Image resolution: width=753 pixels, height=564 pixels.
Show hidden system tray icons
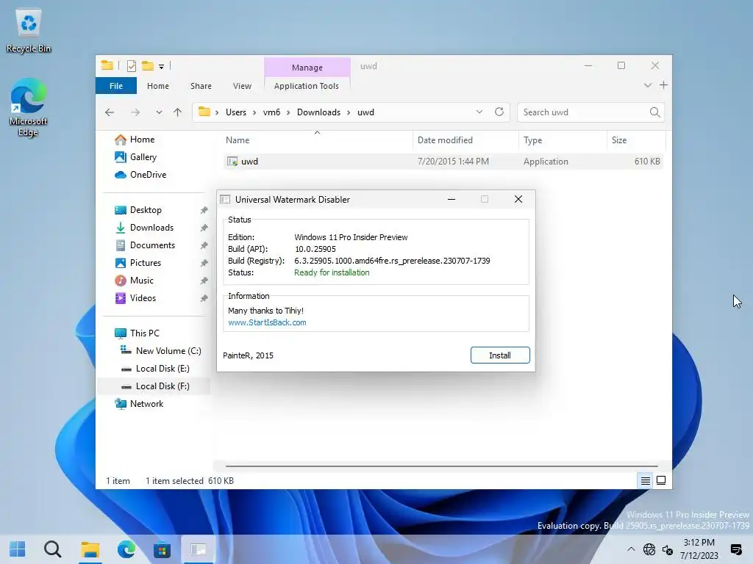pos(631,549)
